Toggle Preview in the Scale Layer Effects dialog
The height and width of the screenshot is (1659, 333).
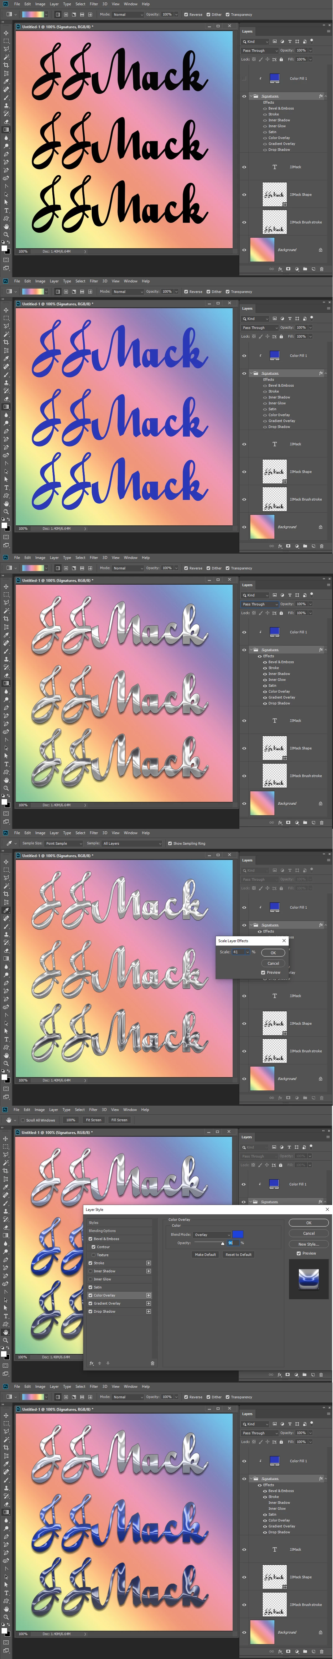coord(263,973)
